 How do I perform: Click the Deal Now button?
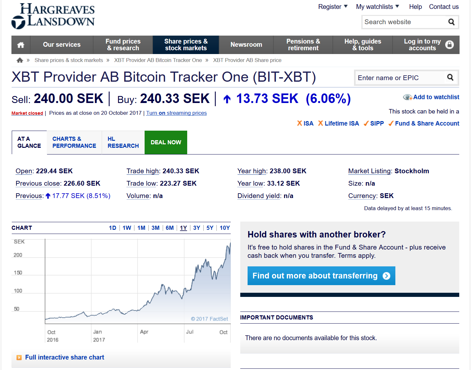(x=166, y=142)
